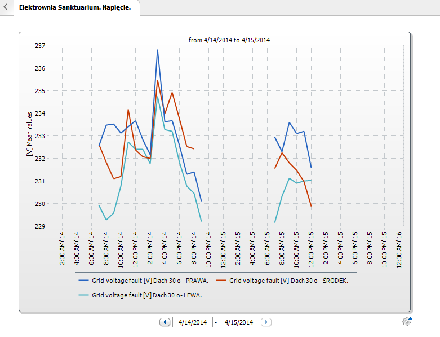The width and height of the screenshot is (440, 337).
Task: Go to next date range arrow
Action: (266, 322)
